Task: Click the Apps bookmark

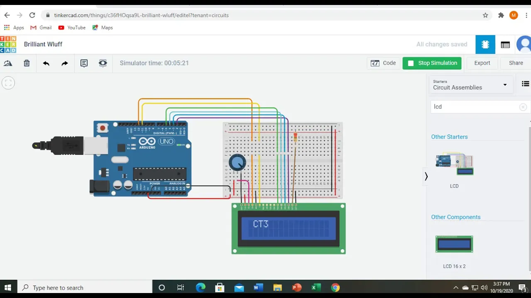Action: pyautogui.click(x=14, y=28)
